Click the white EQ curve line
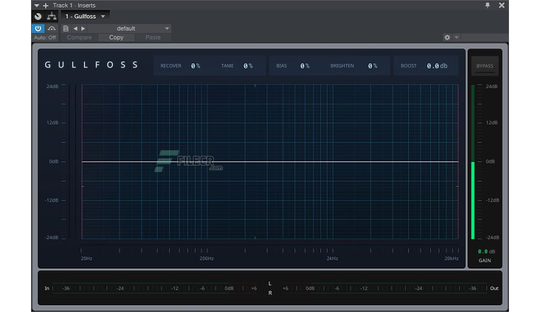This screenshot has width=540, height=312. 270,162
